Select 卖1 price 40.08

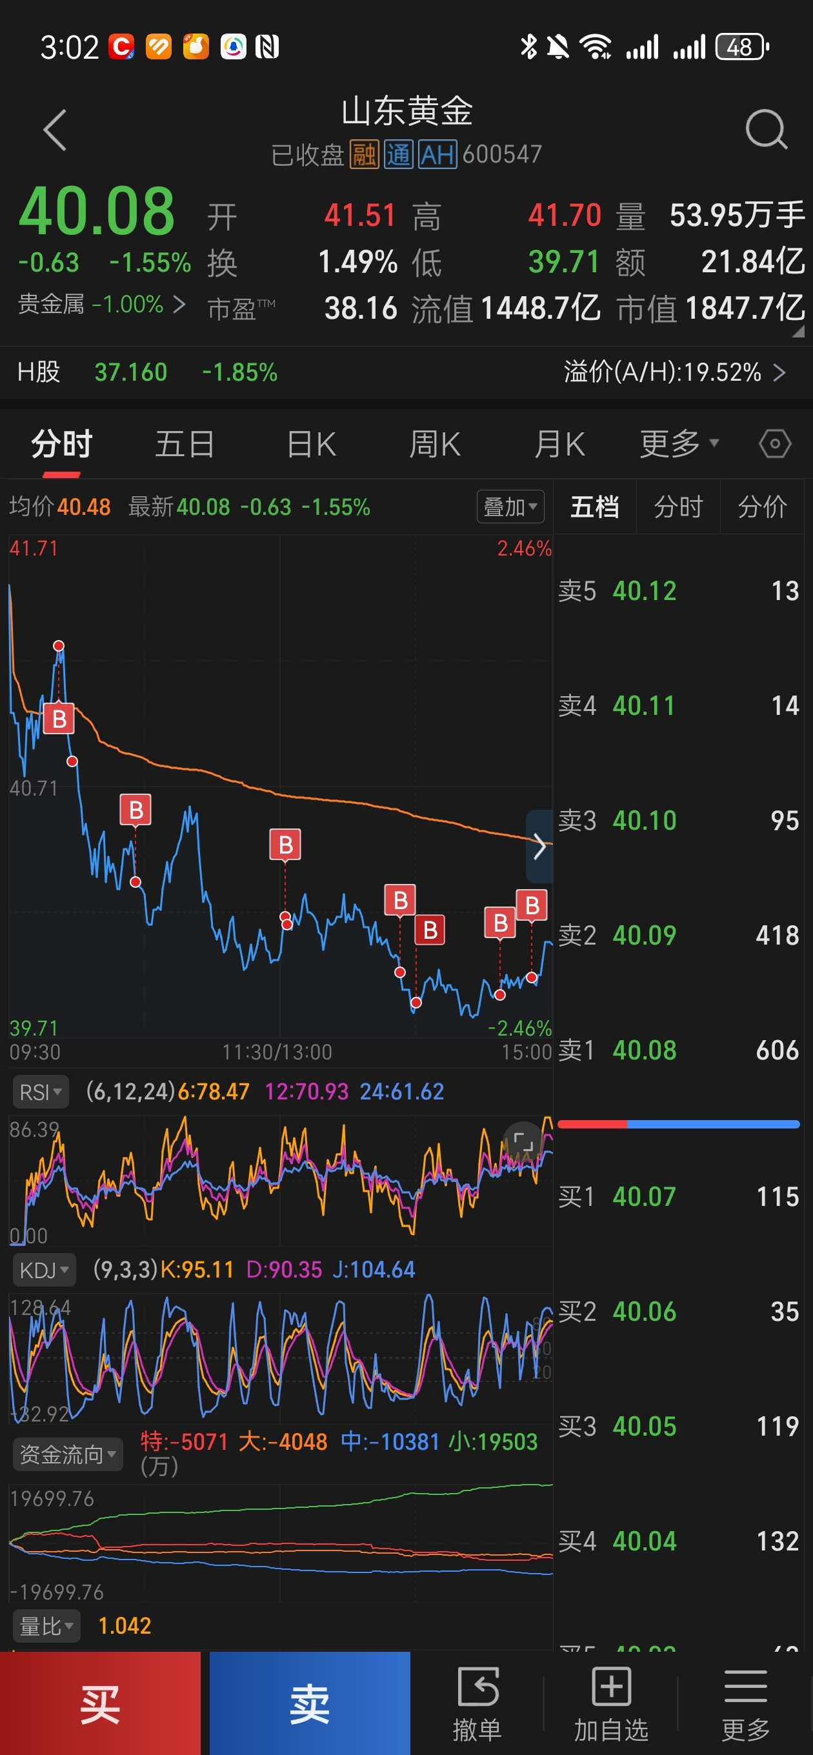click(644, 1050)
